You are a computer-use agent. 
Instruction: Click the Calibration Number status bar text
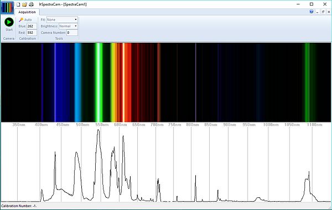pos(19,206)
